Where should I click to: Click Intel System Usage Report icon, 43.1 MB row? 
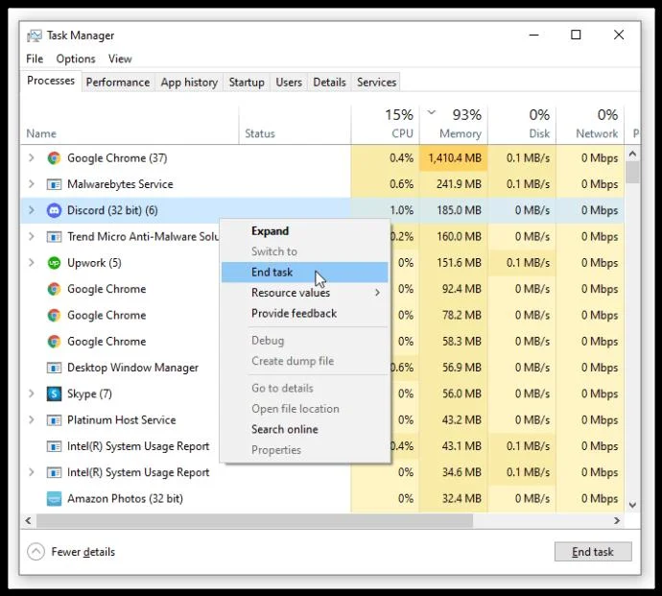tap(54, 446)
